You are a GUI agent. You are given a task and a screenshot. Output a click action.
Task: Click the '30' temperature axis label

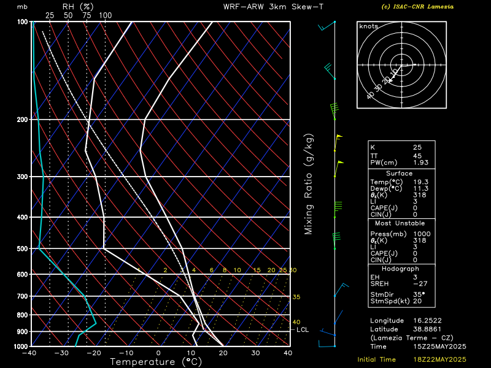pos(255,353)
